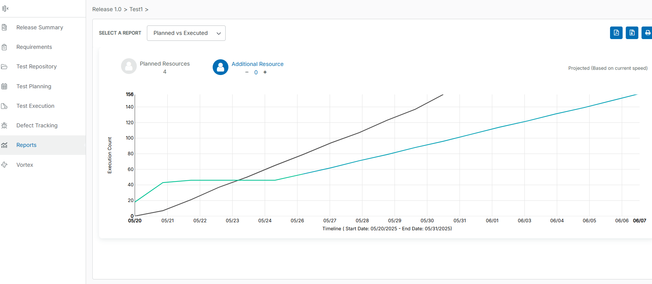The width and height of the screenshot is (652, 284).
Task: Export report as PDF
Action: (x=616, y=33)
